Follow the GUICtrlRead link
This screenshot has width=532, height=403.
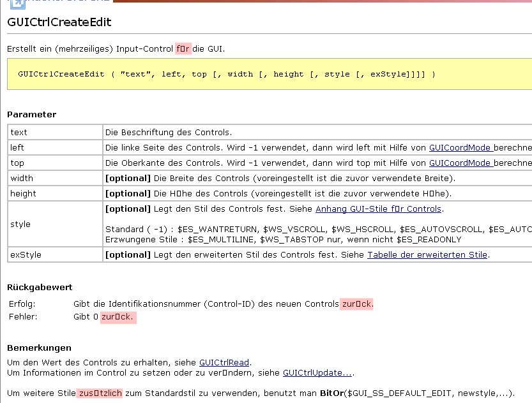pos(224,362)
